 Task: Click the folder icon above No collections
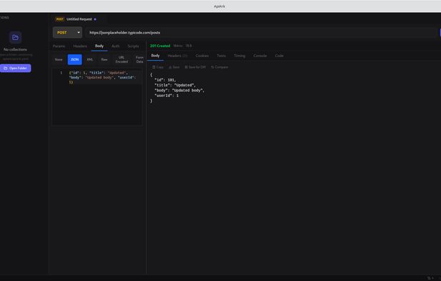15,37
